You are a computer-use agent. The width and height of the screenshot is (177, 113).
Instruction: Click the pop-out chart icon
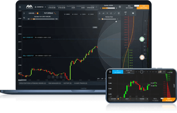119,13
